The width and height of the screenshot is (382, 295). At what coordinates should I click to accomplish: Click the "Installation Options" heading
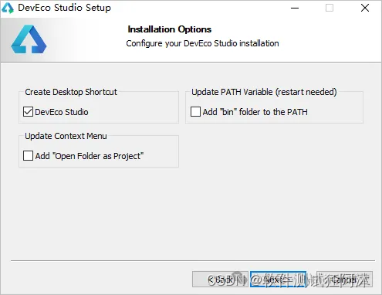(x=170, y=29)
